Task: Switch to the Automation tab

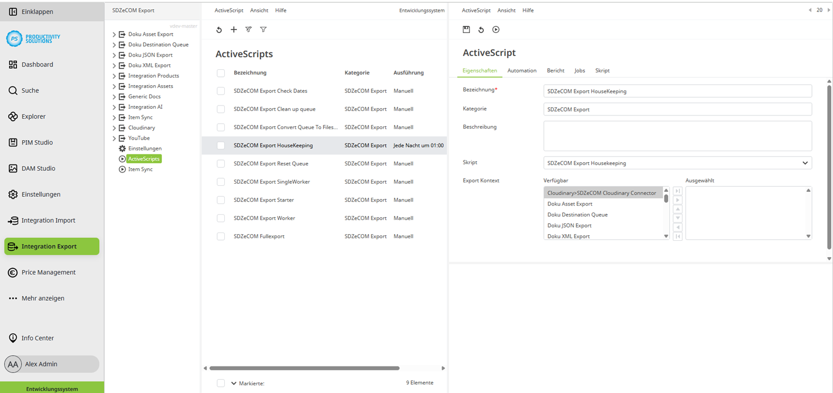Action: pos(521,70)
